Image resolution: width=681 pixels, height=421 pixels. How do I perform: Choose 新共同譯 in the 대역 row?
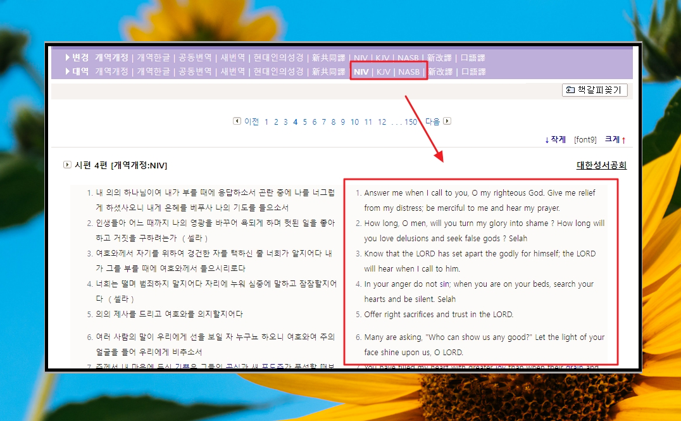(x=328, y=72)
